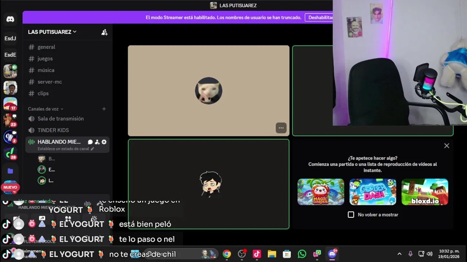Launch the Magic Garden activity
Viewport: 467px width, 262px height.
click(x=321, y=192)
